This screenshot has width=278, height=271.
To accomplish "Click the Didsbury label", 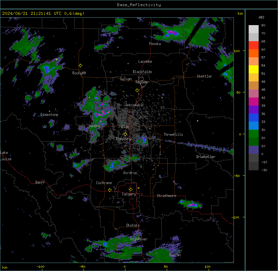I will (x=124, y=139).
